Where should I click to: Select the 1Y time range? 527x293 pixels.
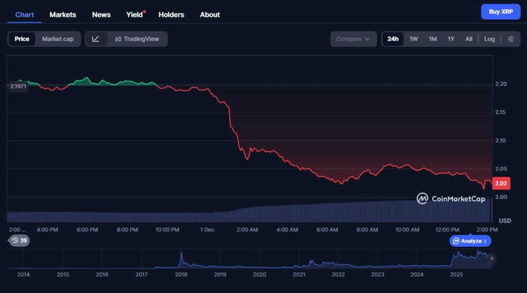tap(451, 39)
